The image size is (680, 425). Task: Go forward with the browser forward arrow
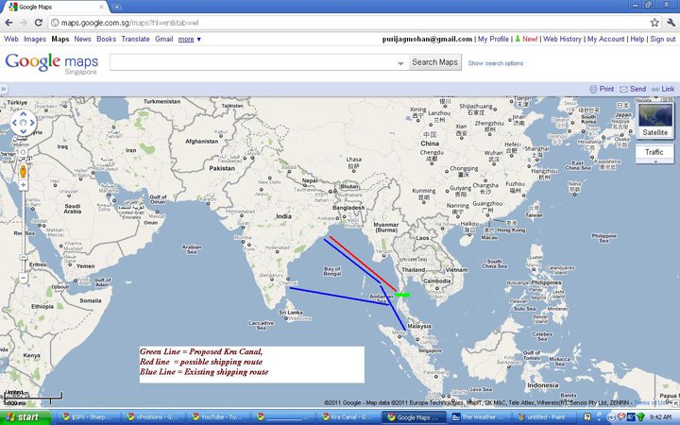pyautogui.click(x=24, y=23)
